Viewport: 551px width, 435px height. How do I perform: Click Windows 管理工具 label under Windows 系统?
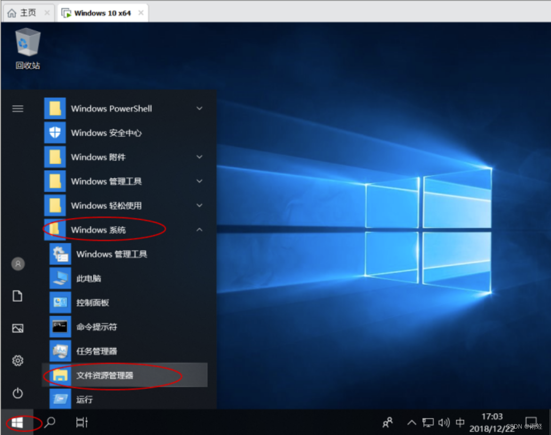pos(111,254)
